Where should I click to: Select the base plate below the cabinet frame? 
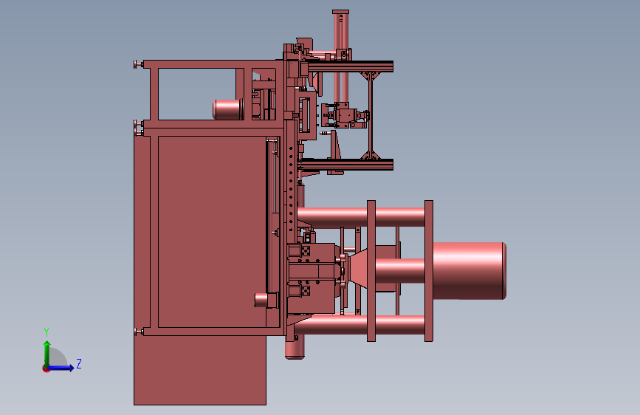coord(200,370)
